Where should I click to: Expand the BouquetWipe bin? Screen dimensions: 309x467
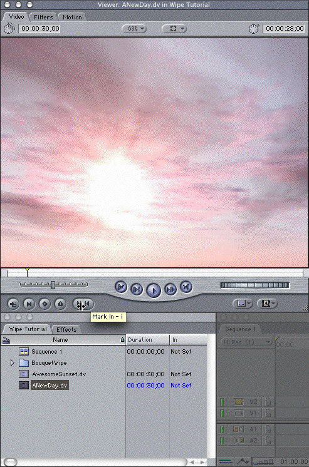point(13,362)
